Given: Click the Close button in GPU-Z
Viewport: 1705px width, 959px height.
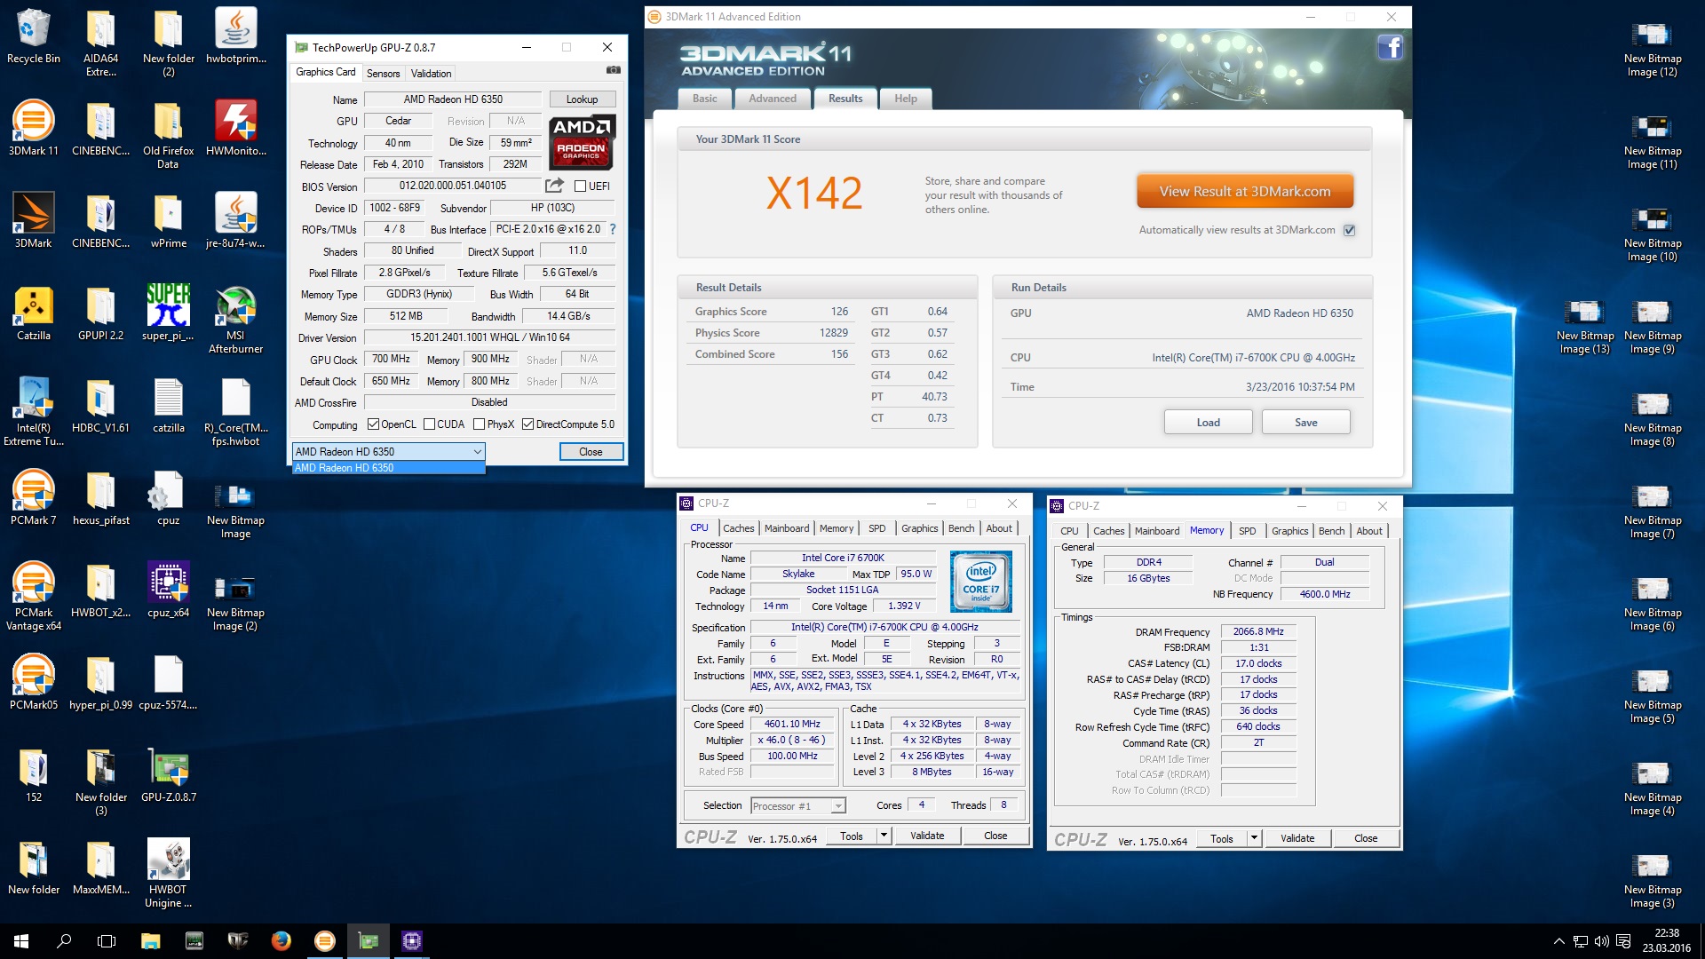Looking at the screenshot, I should (591, 452).
